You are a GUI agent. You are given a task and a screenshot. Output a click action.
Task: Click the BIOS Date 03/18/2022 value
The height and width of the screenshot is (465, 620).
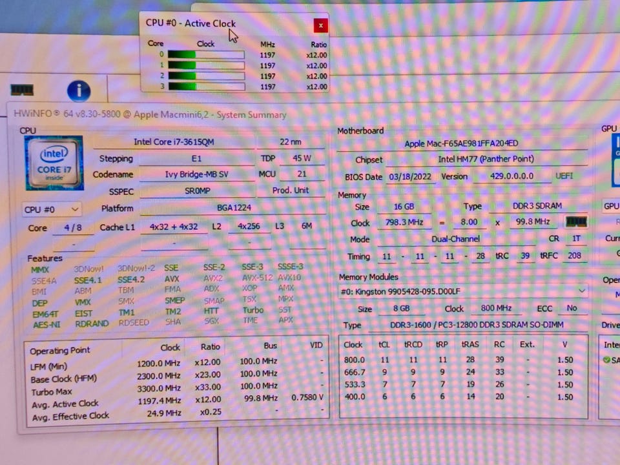tap(410, 177)
